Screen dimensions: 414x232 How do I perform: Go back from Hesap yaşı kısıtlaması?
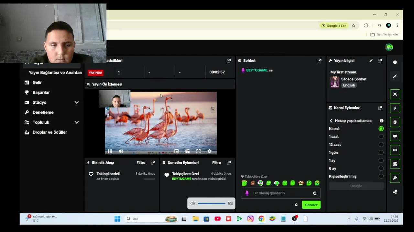pyautogui.click(x=331, y=121)
